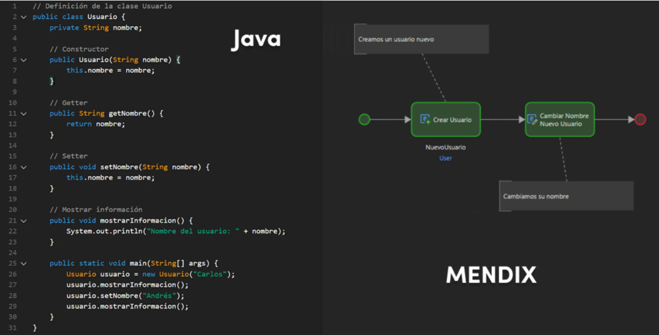This screenshot has height=335, width=659.
Task: Click the green microflow start event circle
Action: tap(364, 119)
